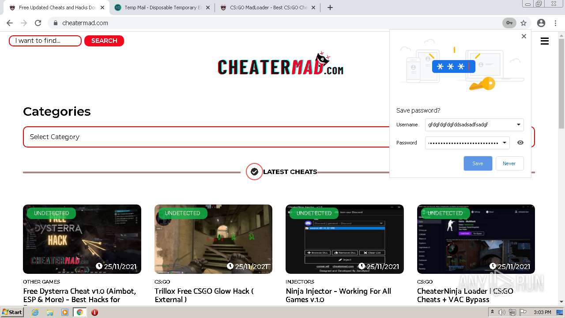The image size is (565, 318).
Task: Click Never in the password prompt
Action: point(509,163)
